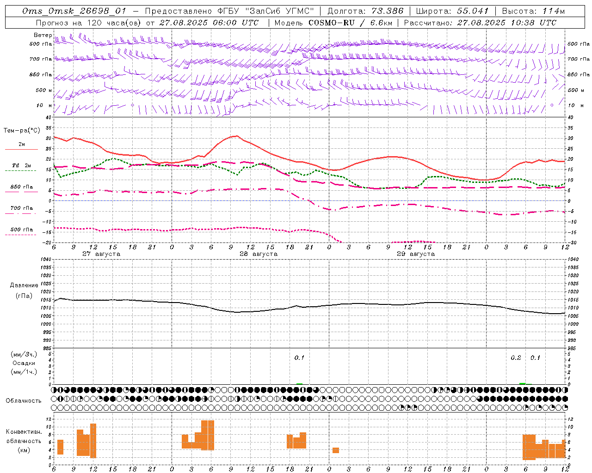Select the '(мм/1ч.)' unit label
This screenshot has width=592, height=473.
(x=24, y=372)
